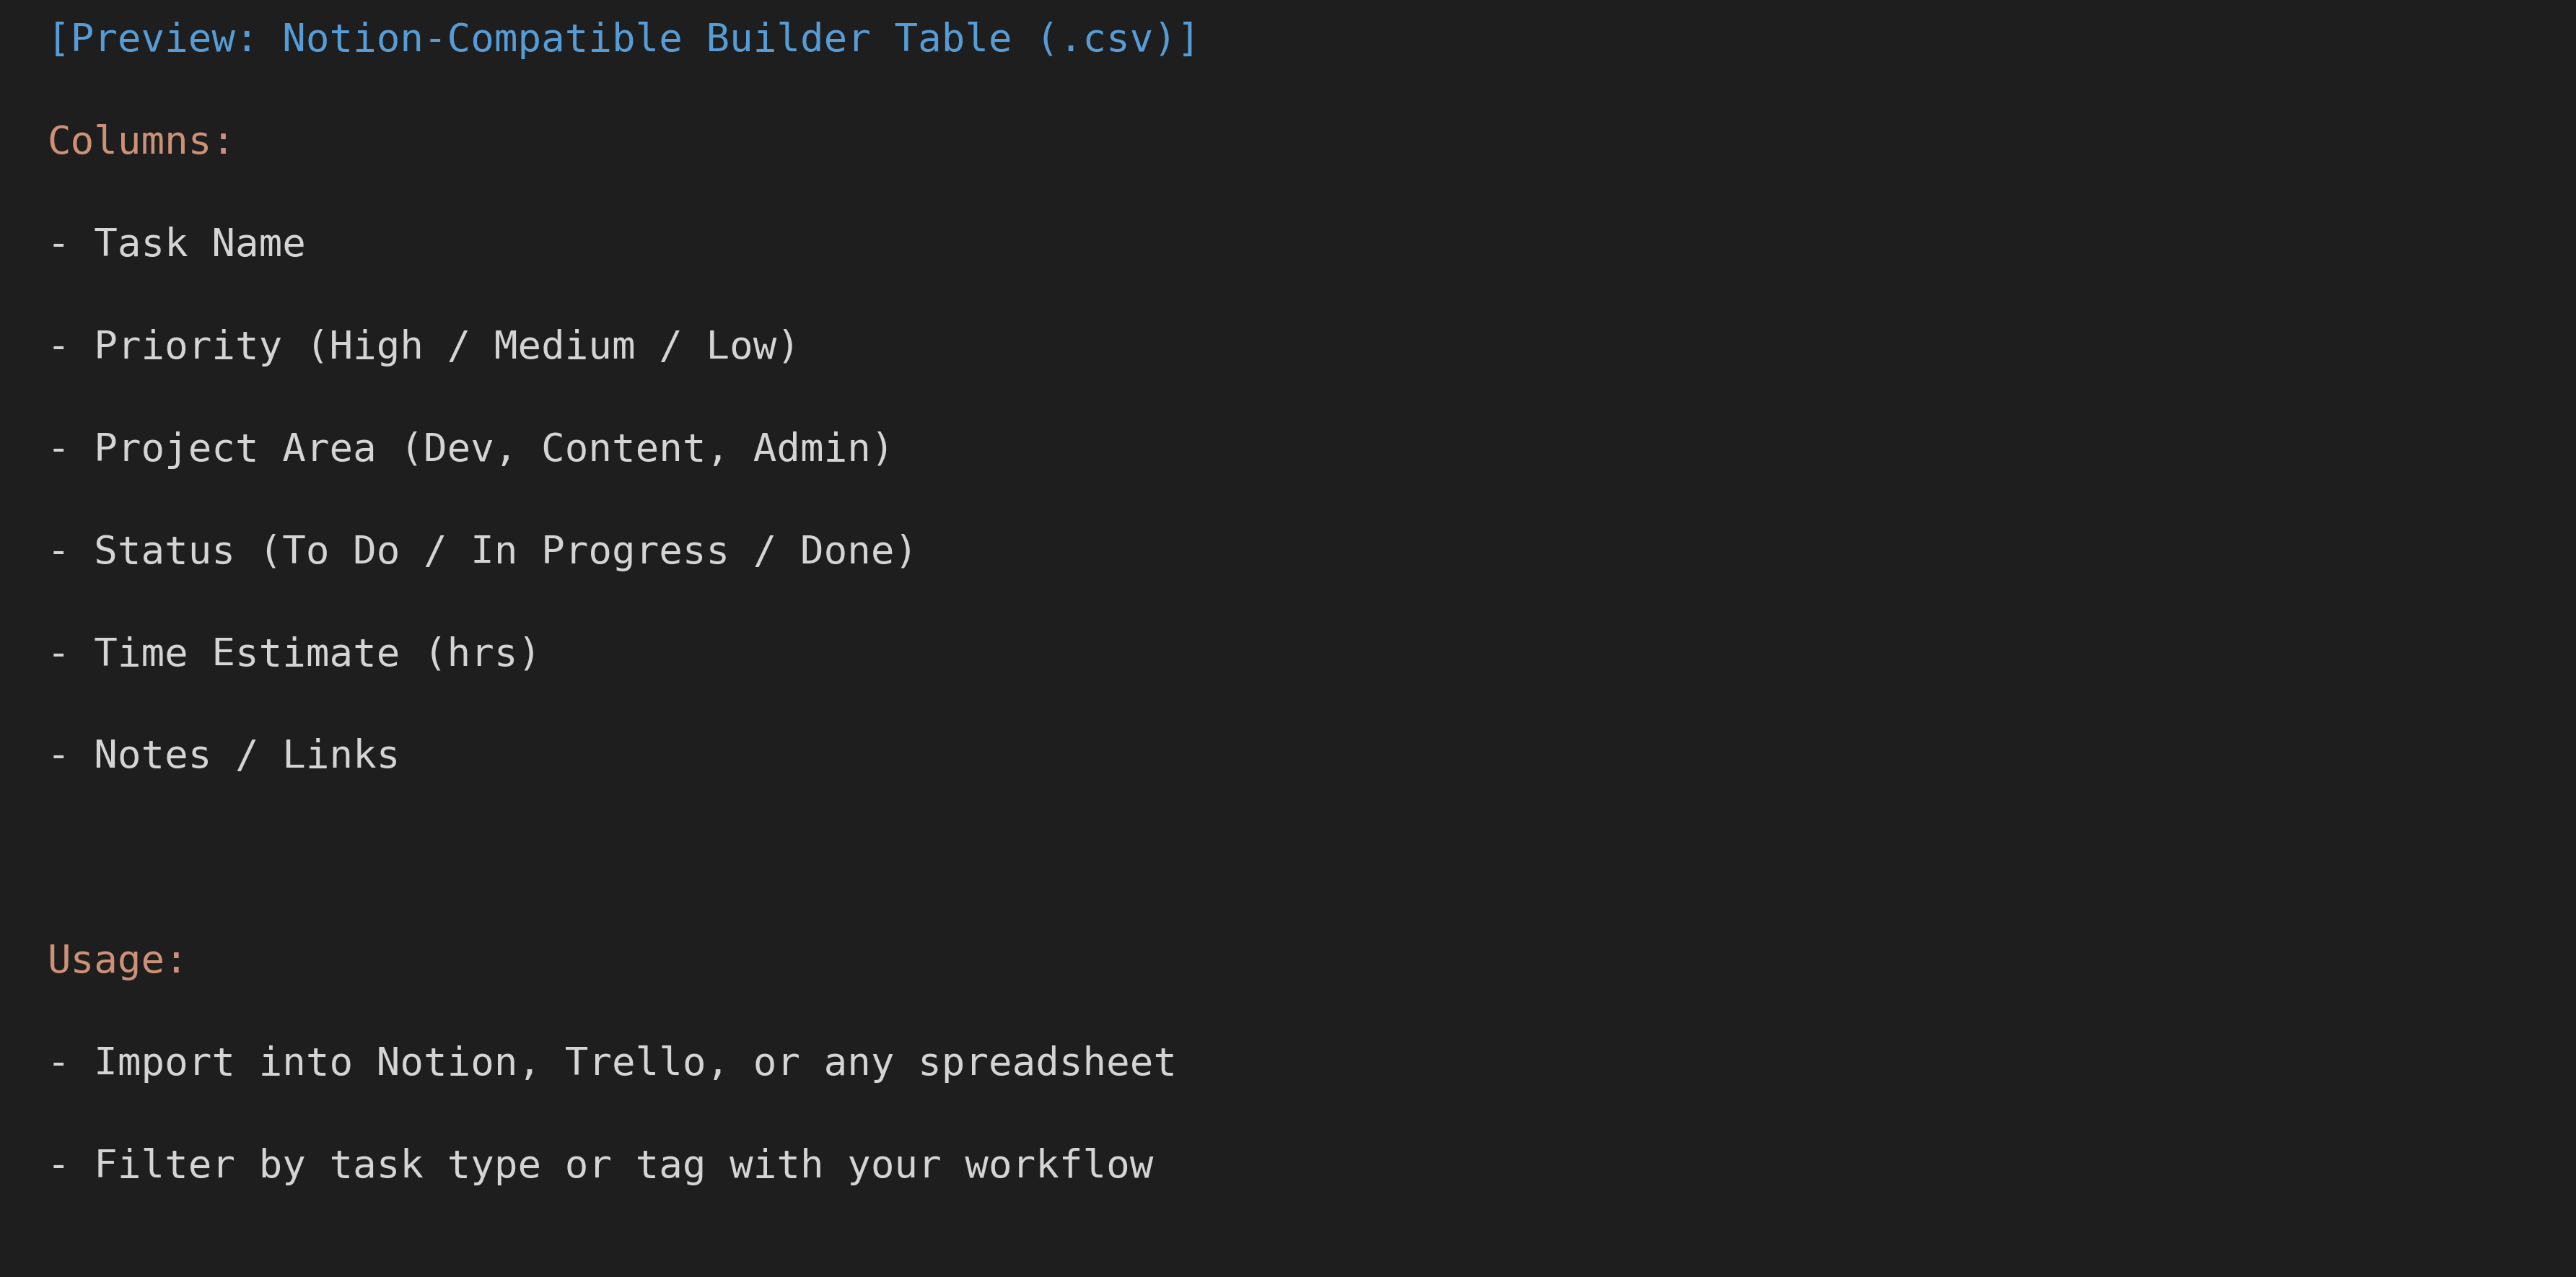Click the Usage: section label
Viewport: 2576px width, 1277px height.
(x=117, y=960)
